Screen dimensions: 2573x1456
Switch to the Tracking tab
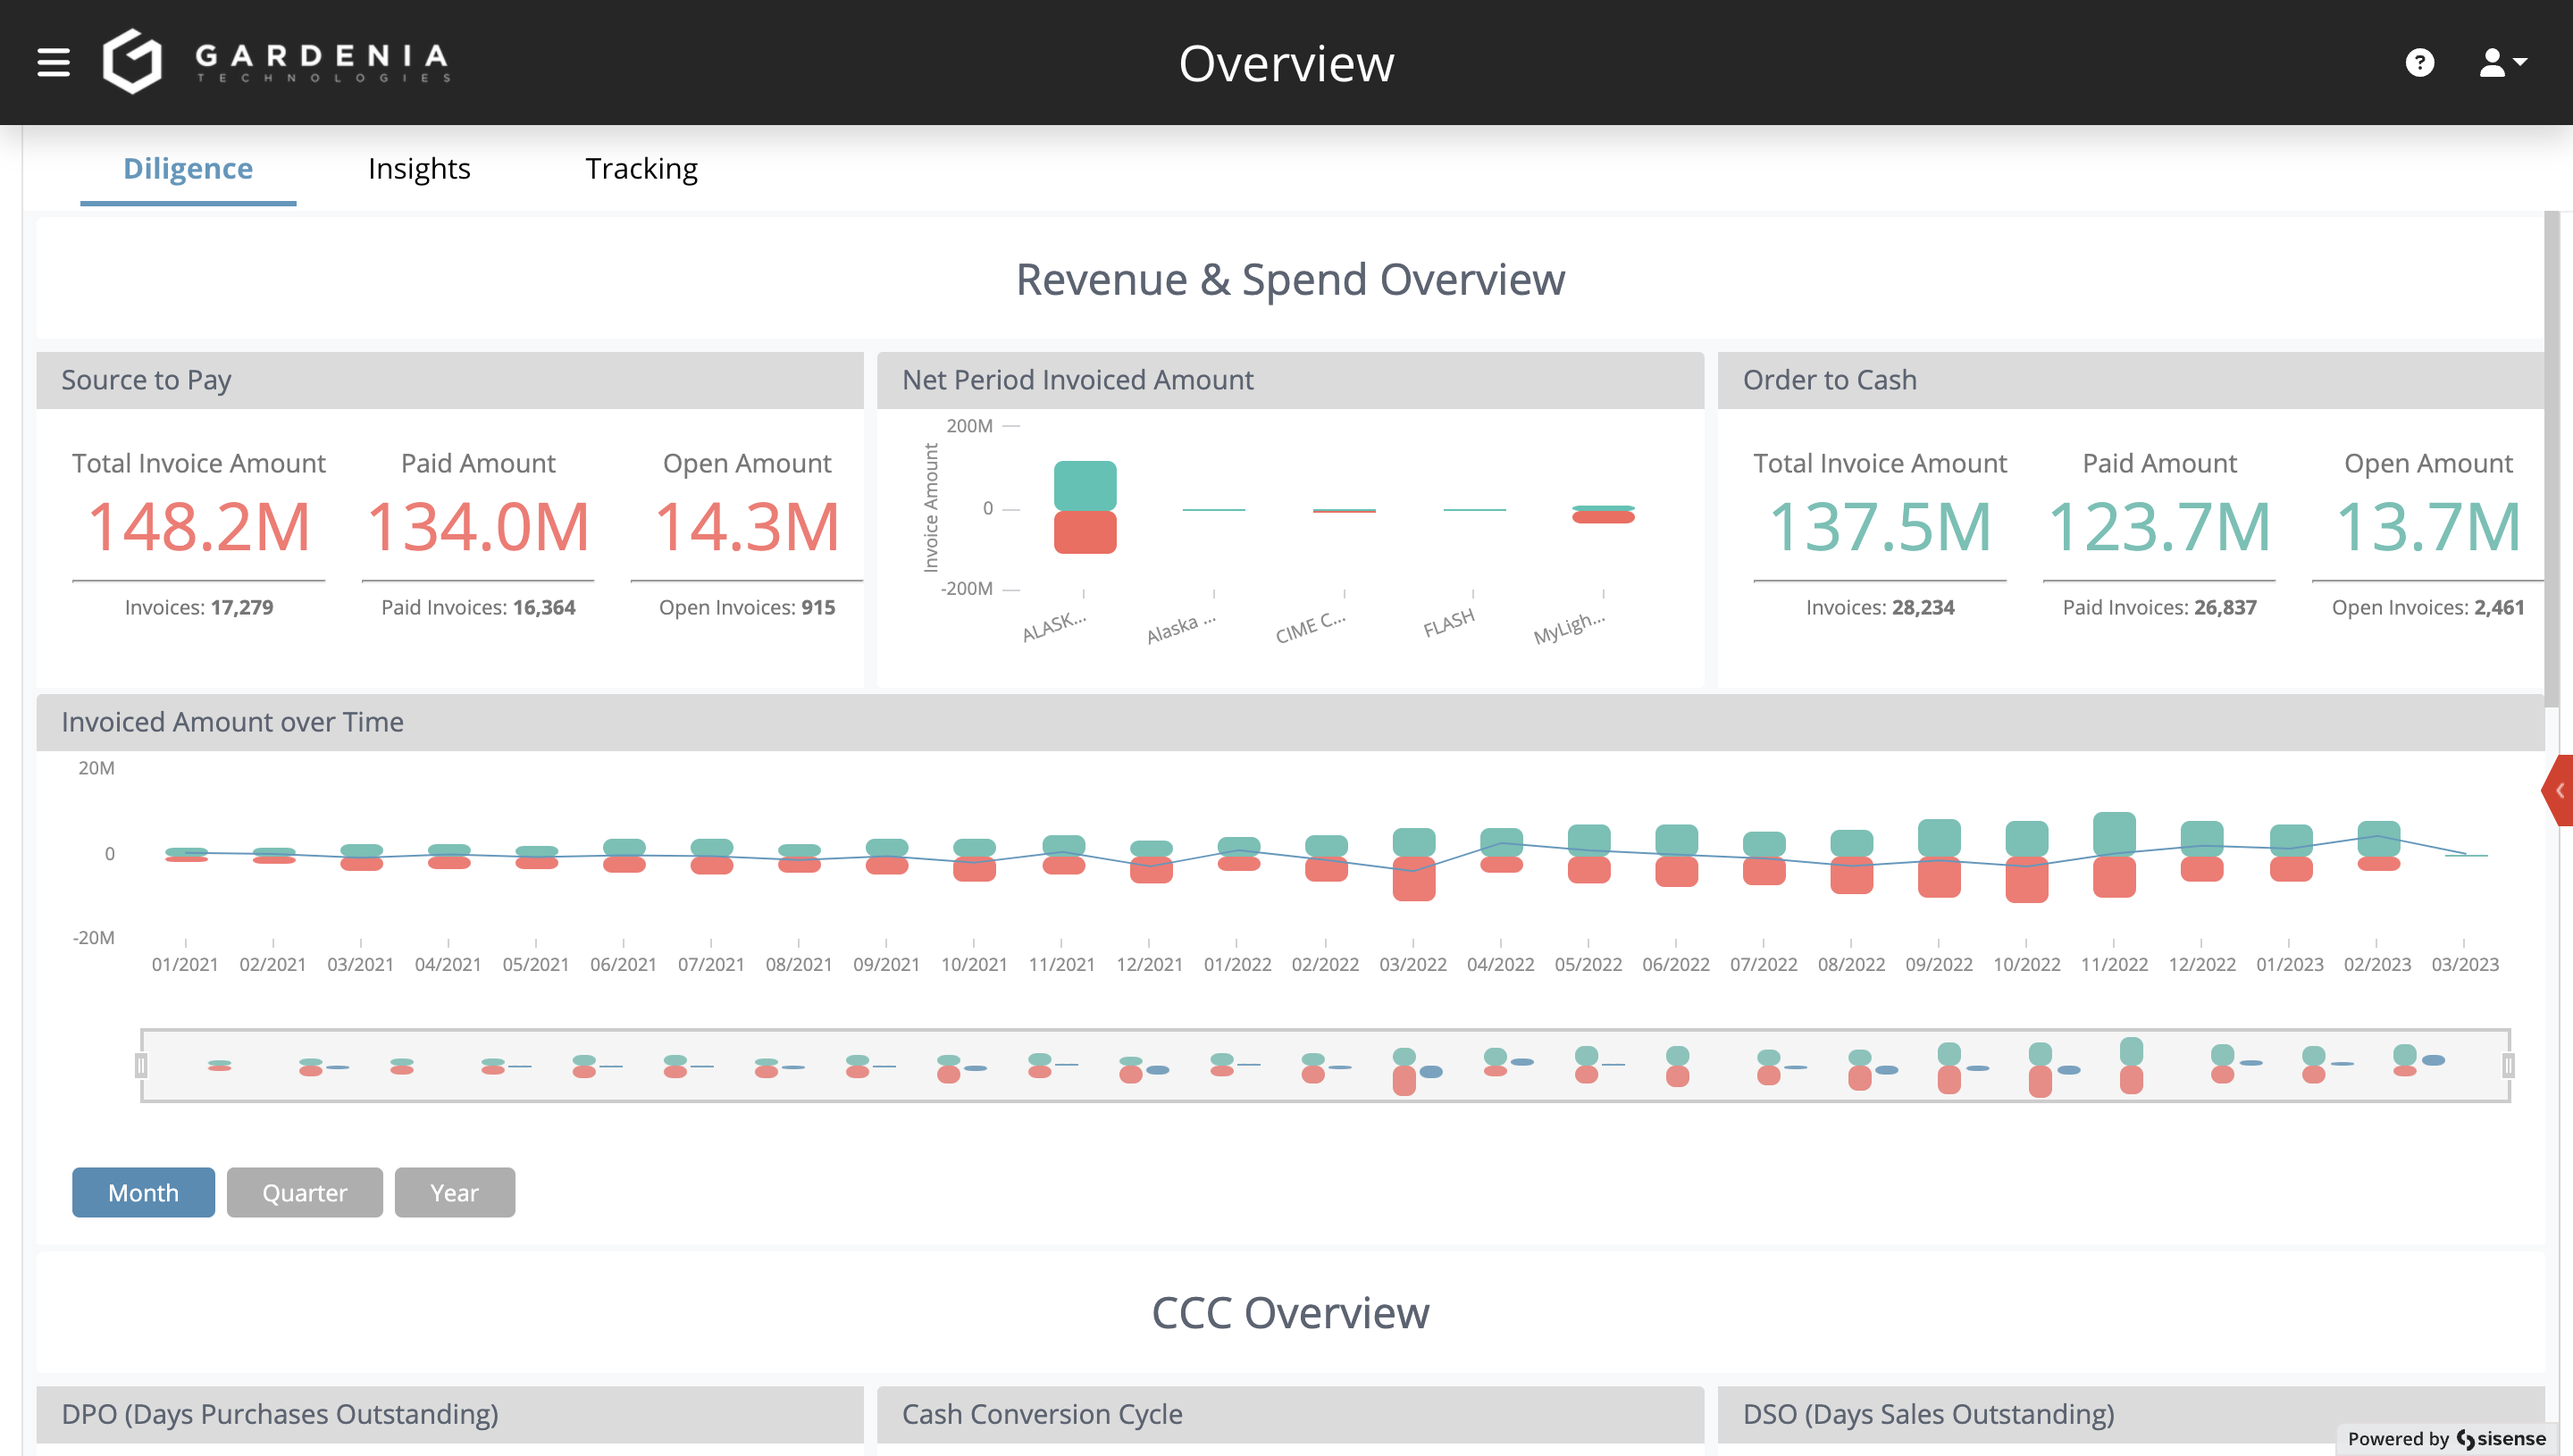coord(641,168)
